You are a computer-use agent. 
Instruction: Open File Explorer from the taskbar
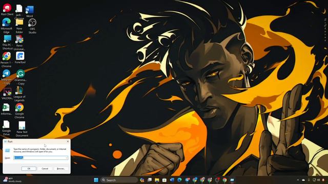pos(157,180)
